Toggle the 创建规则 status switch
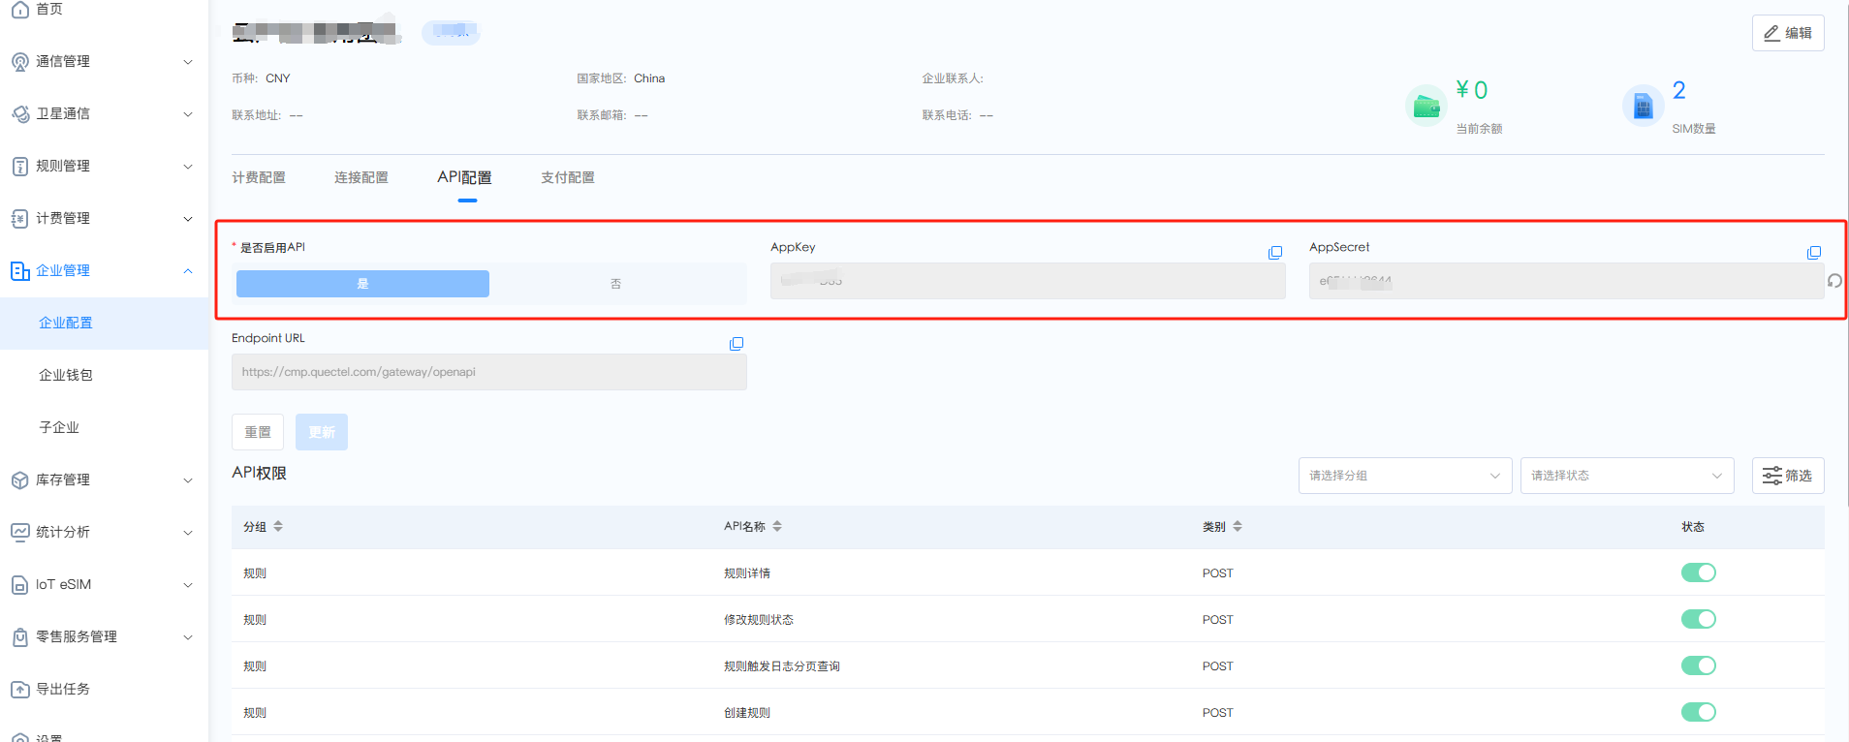Viewport: 1849px width, 742px height. tap(1698, 712)
